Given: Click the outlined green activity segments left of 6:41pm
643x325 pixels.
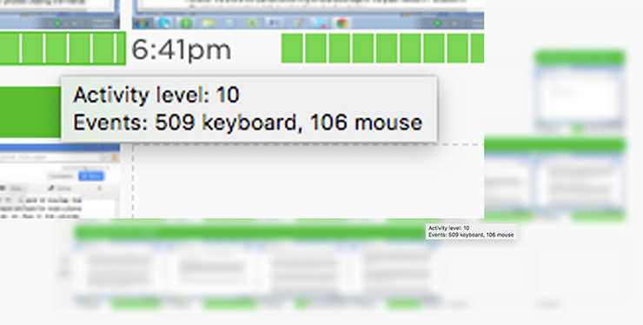Looking at the screenshot, I should click(63, 48).
